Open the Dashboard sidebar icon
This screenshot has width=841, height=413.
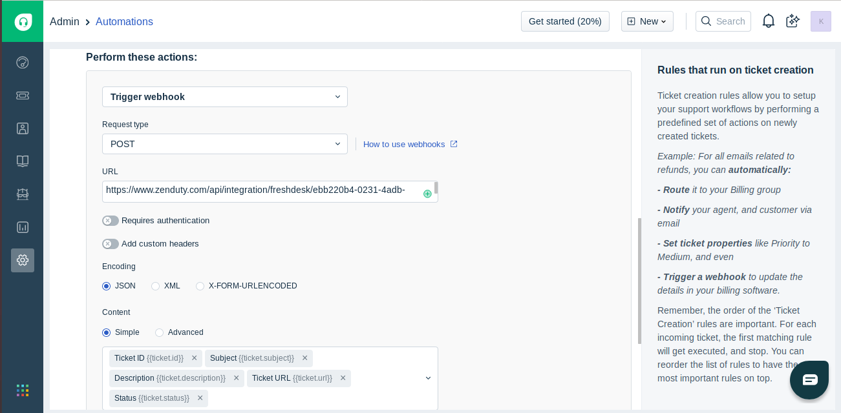point(23,63)
